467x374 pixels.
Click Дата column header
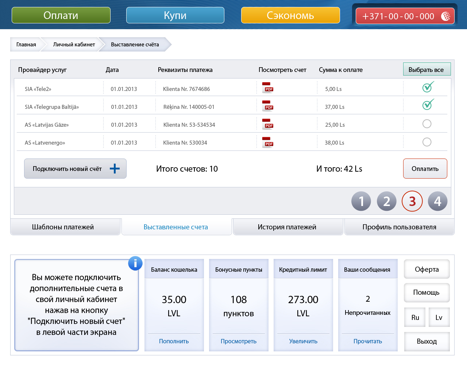tap(112, 70)
